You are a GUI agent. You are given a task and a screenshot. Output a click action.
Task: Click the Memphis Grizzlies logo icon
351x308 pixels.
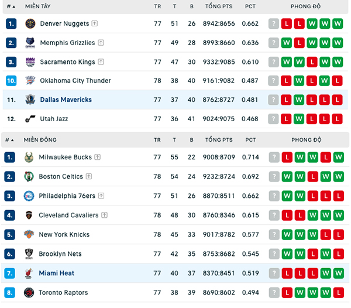tap(30, 43)
